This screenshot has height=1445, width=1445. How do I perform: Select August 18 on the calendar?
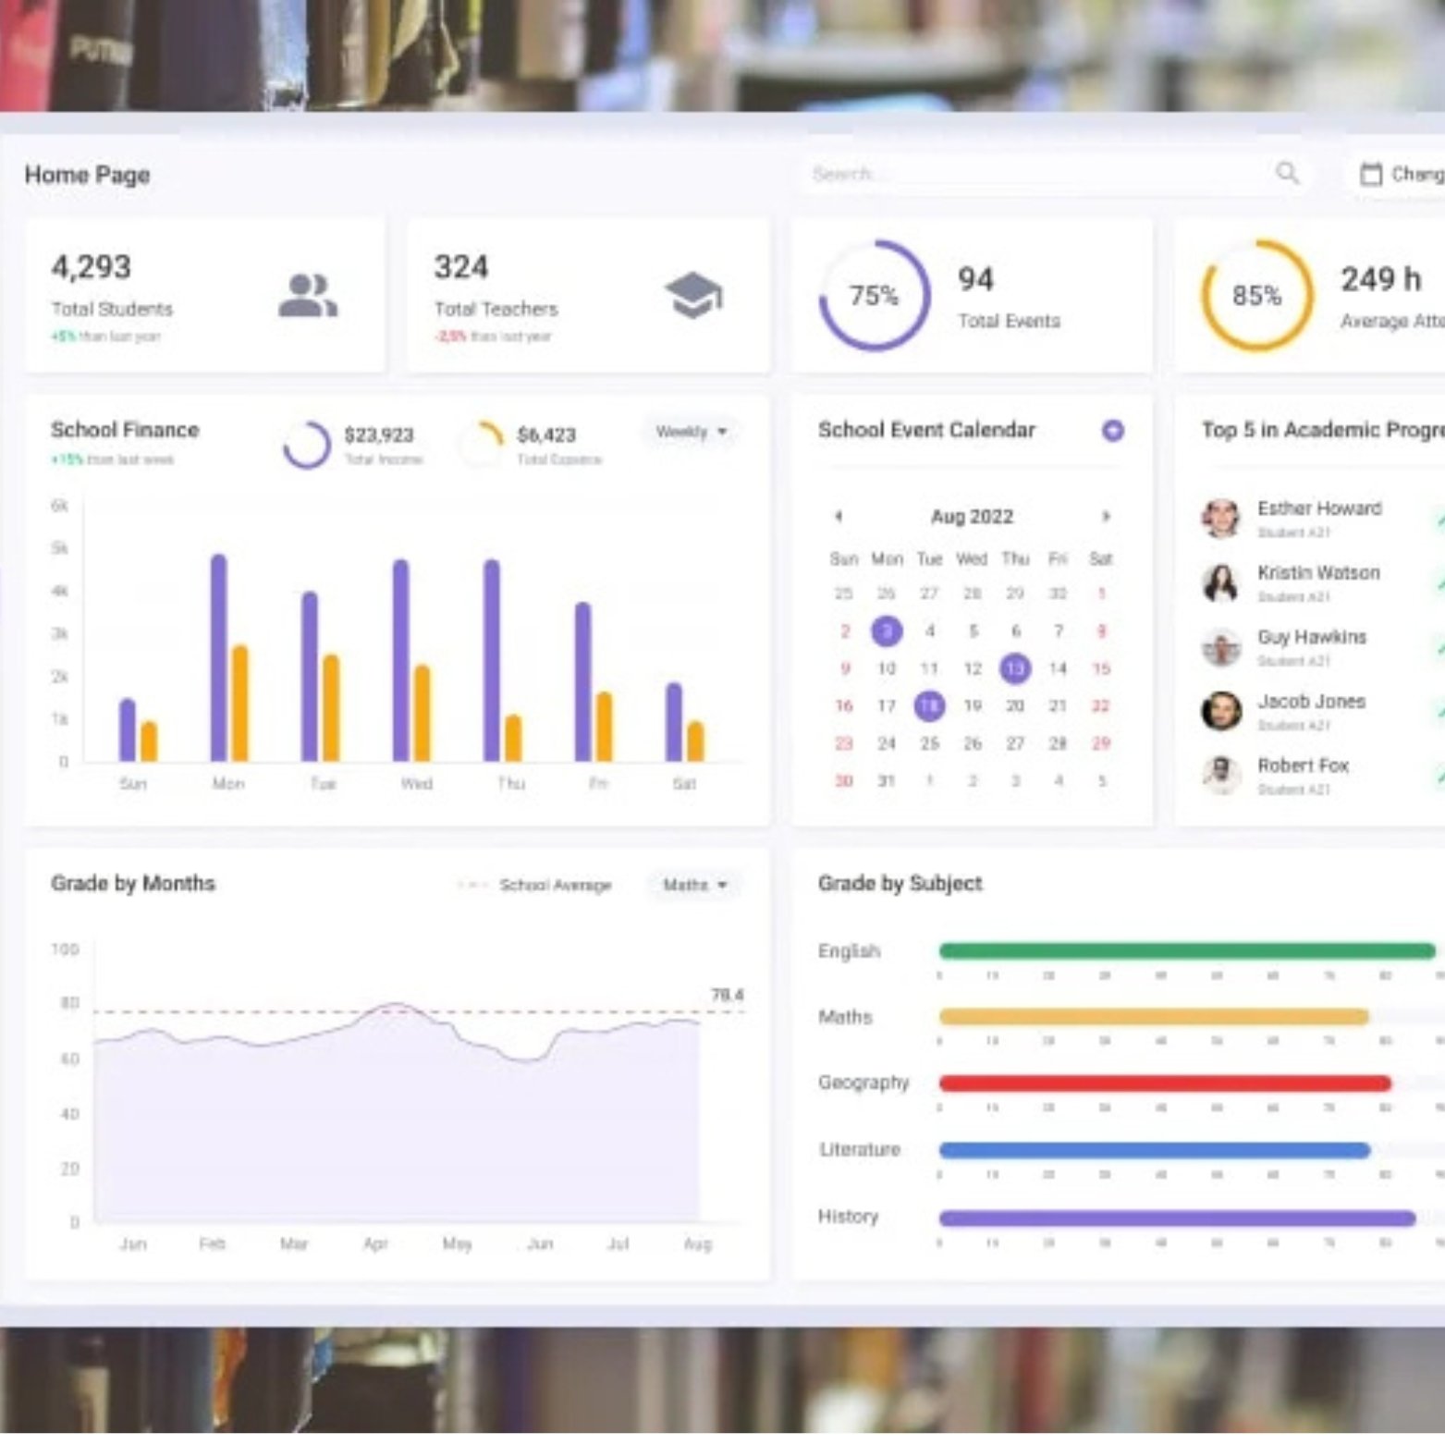(x=929, y=706)
